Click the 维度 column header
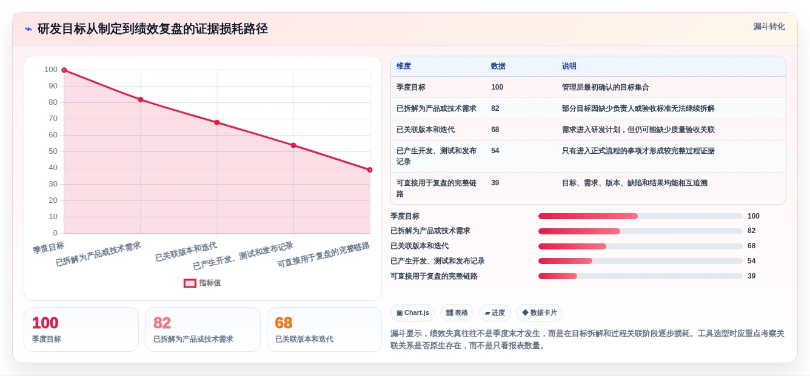This screenshot has height=376, width=810. point(404,66)
